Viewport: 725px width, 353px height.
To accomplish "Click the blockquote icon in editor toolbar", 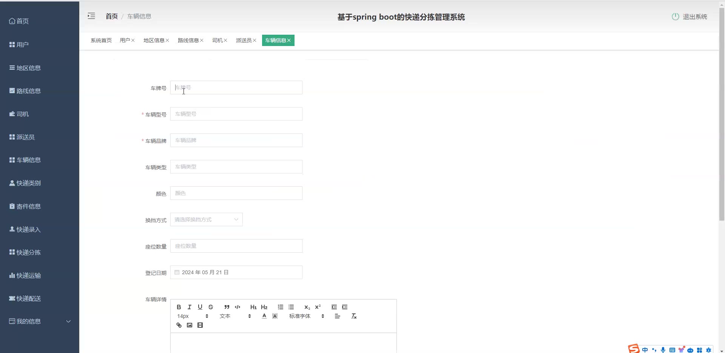I will tap(227, 307).
